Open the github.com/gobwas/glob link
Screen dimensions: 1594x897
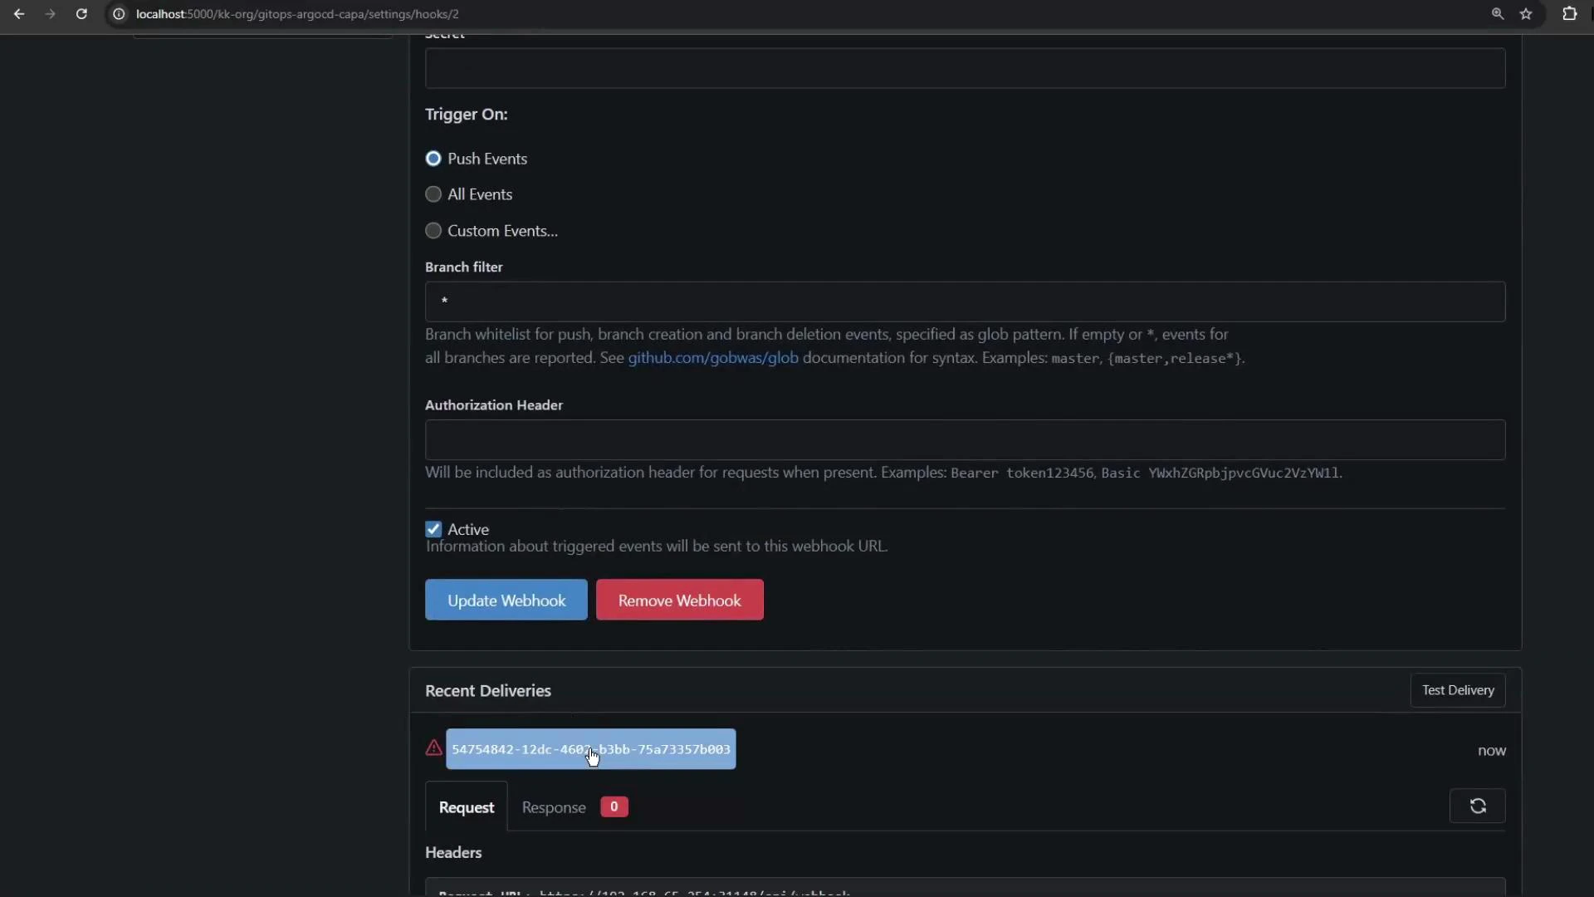point(712,358)
